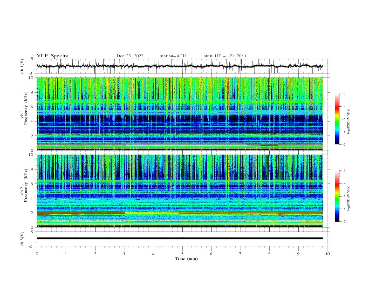Click the "Time (min)" axis title
This screenshot has width=369, height=285.
click(186, 258)
